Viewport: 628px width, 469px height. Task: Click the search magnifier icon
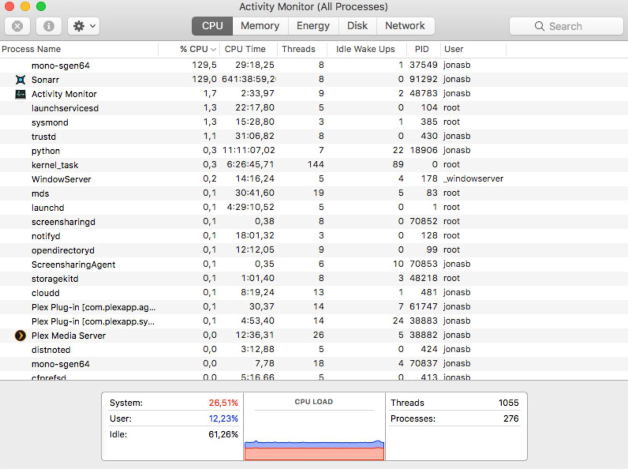(539, 26)
